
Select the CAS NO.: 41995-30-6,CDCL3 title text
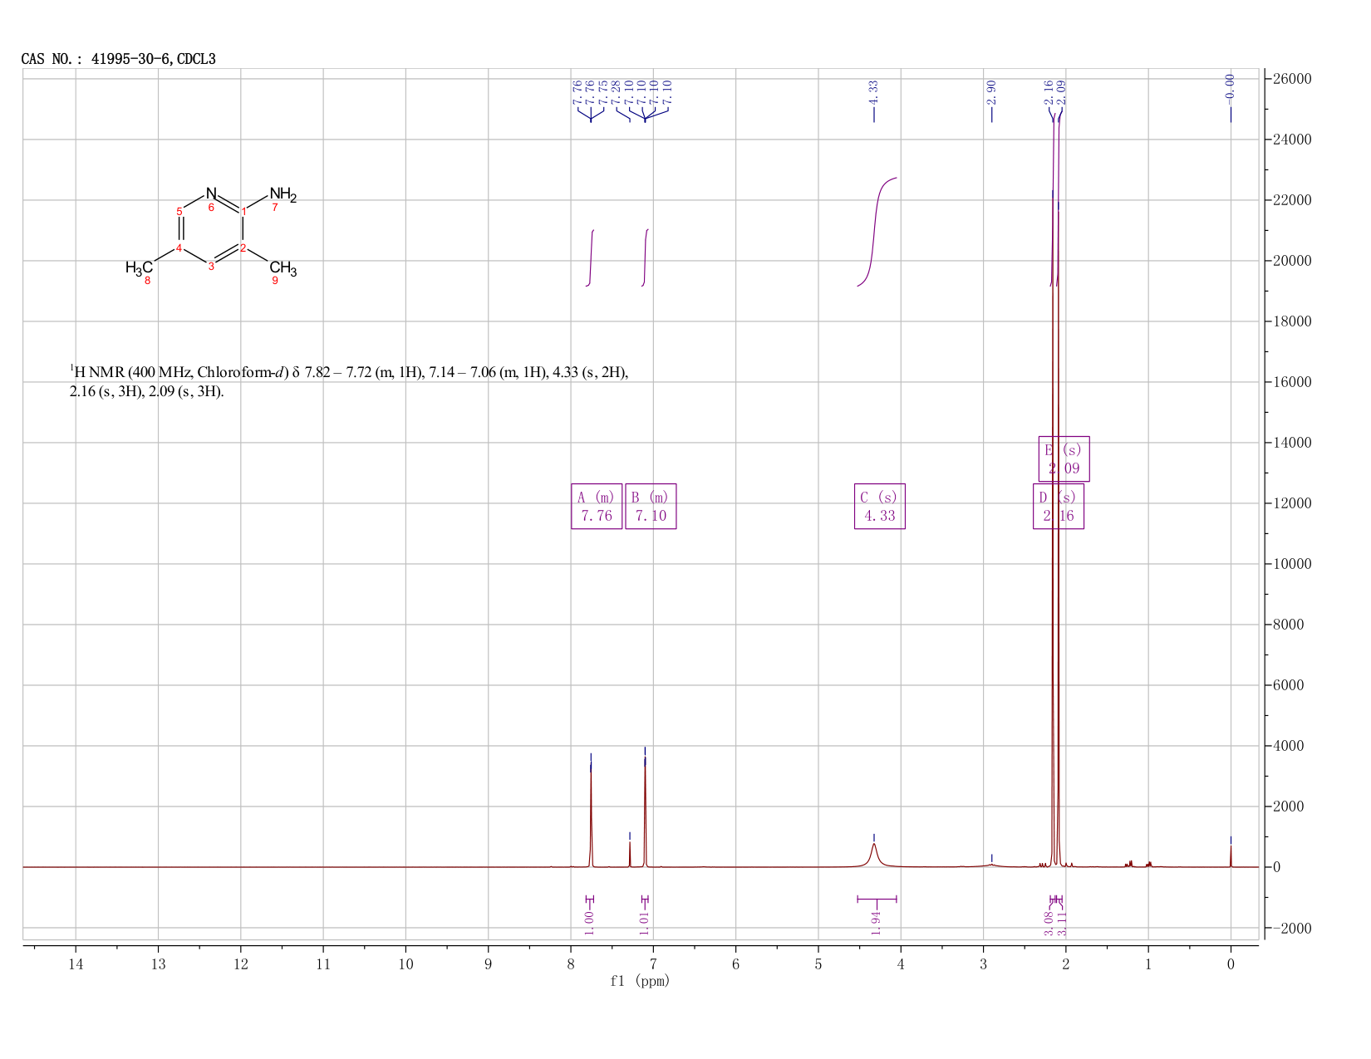coord(119,59)
